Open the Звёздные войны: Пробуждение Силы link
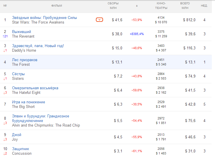215x157 pixels. pyautogui.click(x=44, y=18)
